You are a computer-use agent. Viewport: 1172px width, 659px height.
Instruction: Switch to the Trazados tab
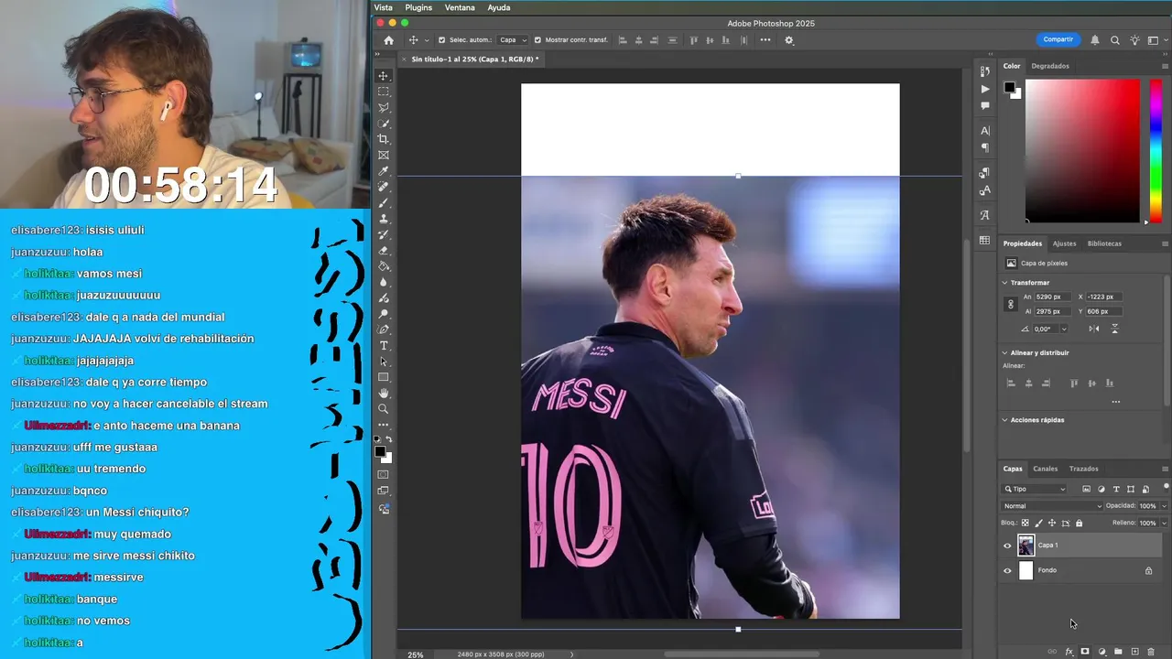(x=1084, y=469)
